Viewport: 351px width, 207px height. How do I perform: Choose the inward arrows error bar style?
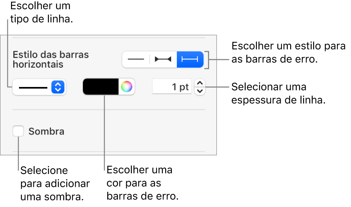tap(163, 59)
